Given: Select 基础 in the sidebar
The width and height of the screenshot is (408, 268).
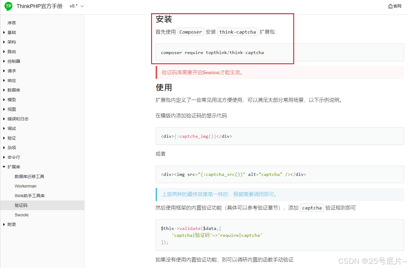Looking at the screenshot, I should click(12, 32).
